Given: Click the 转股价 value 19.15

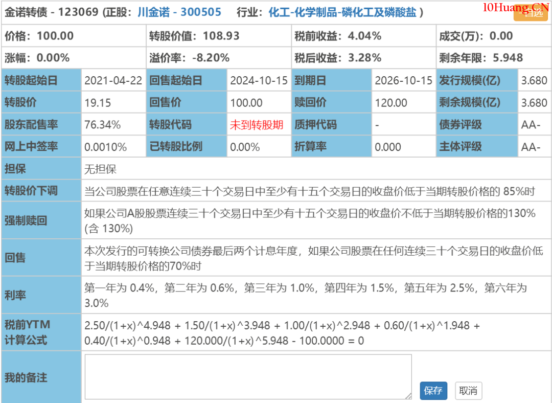Looking at the screenshot, I should pos(98,103).
